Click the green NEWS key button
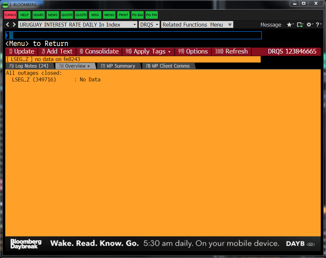The width and height of the screenshot is (326, 258). pos(53,15)
